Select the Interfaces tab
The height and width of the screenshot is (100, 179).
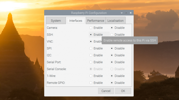pos(76,21)
